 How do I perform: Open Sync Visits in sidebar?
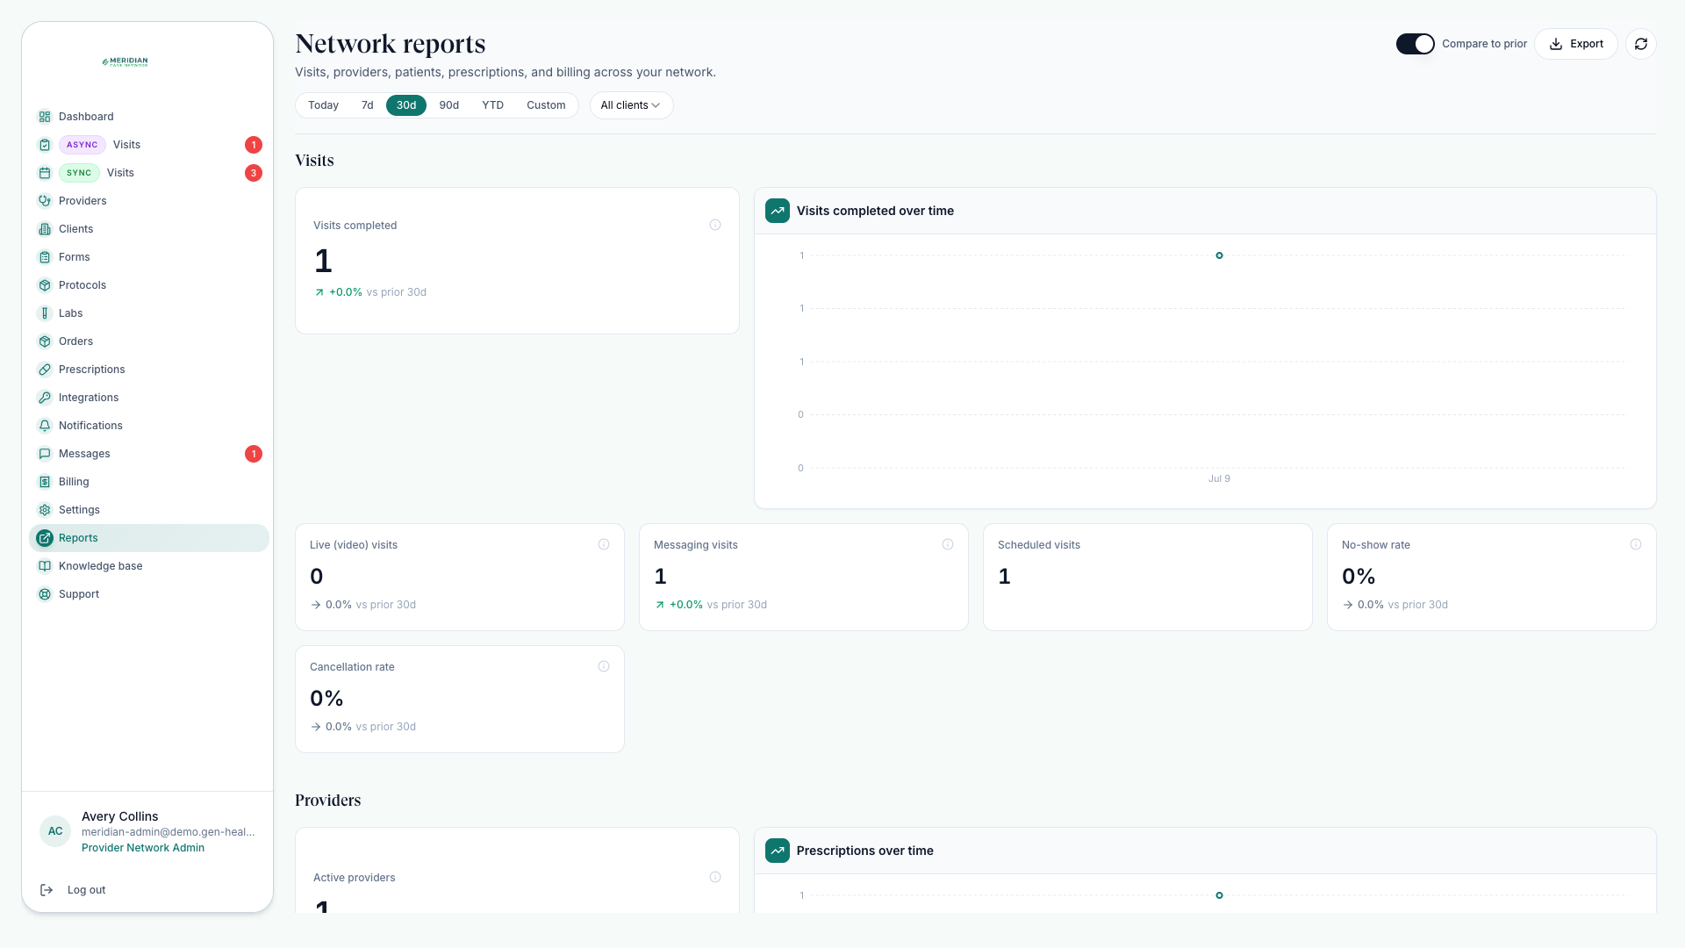[x=149, y=173]
